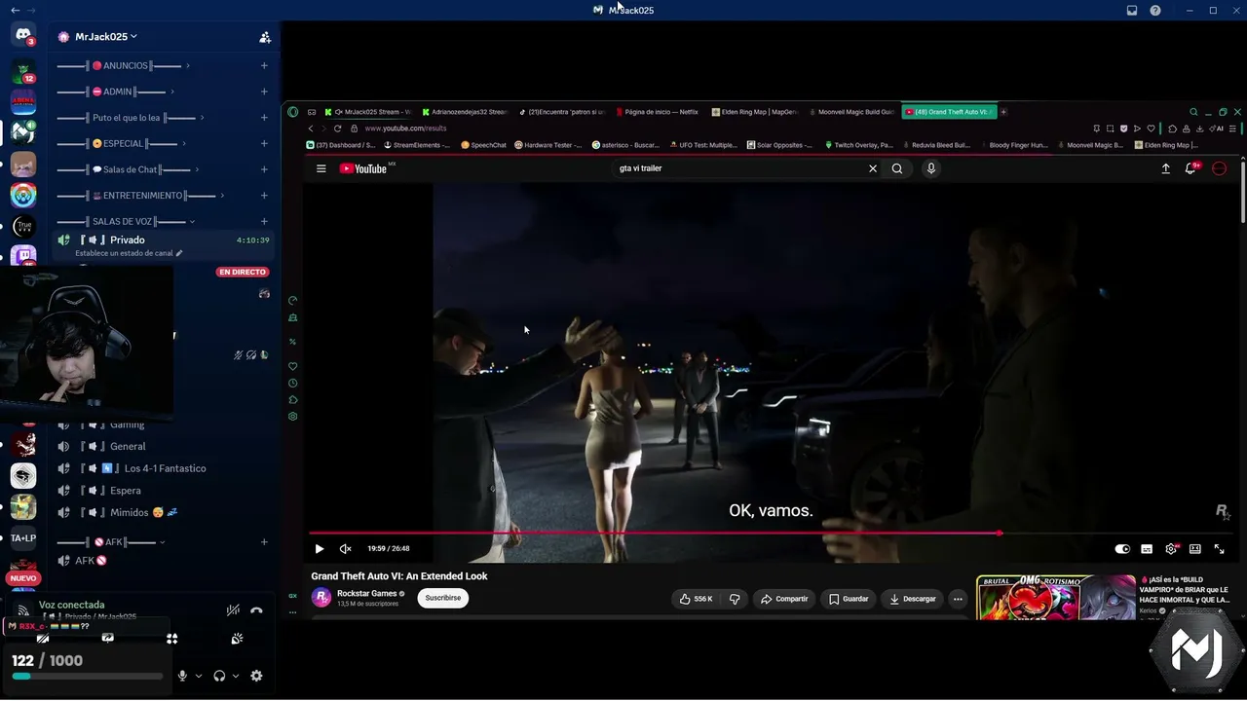Toggle Discord microphone mute
Screen dimensions: 1247x701
(x=182, y=676)
